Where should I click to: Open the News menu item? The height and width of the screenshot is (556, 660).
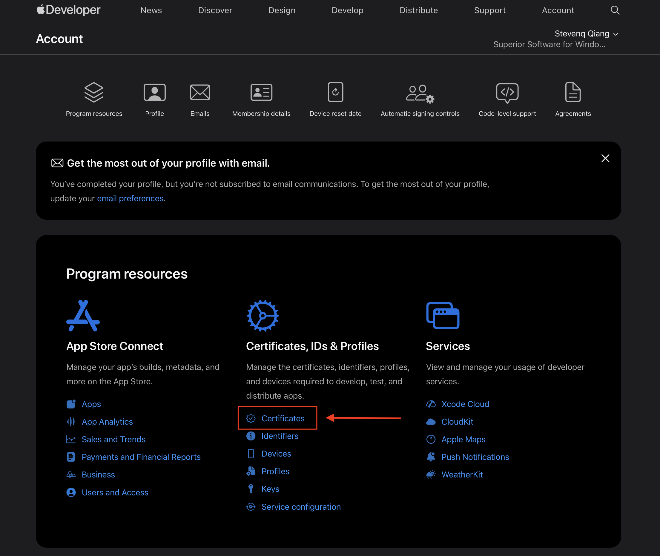[151, 10]
